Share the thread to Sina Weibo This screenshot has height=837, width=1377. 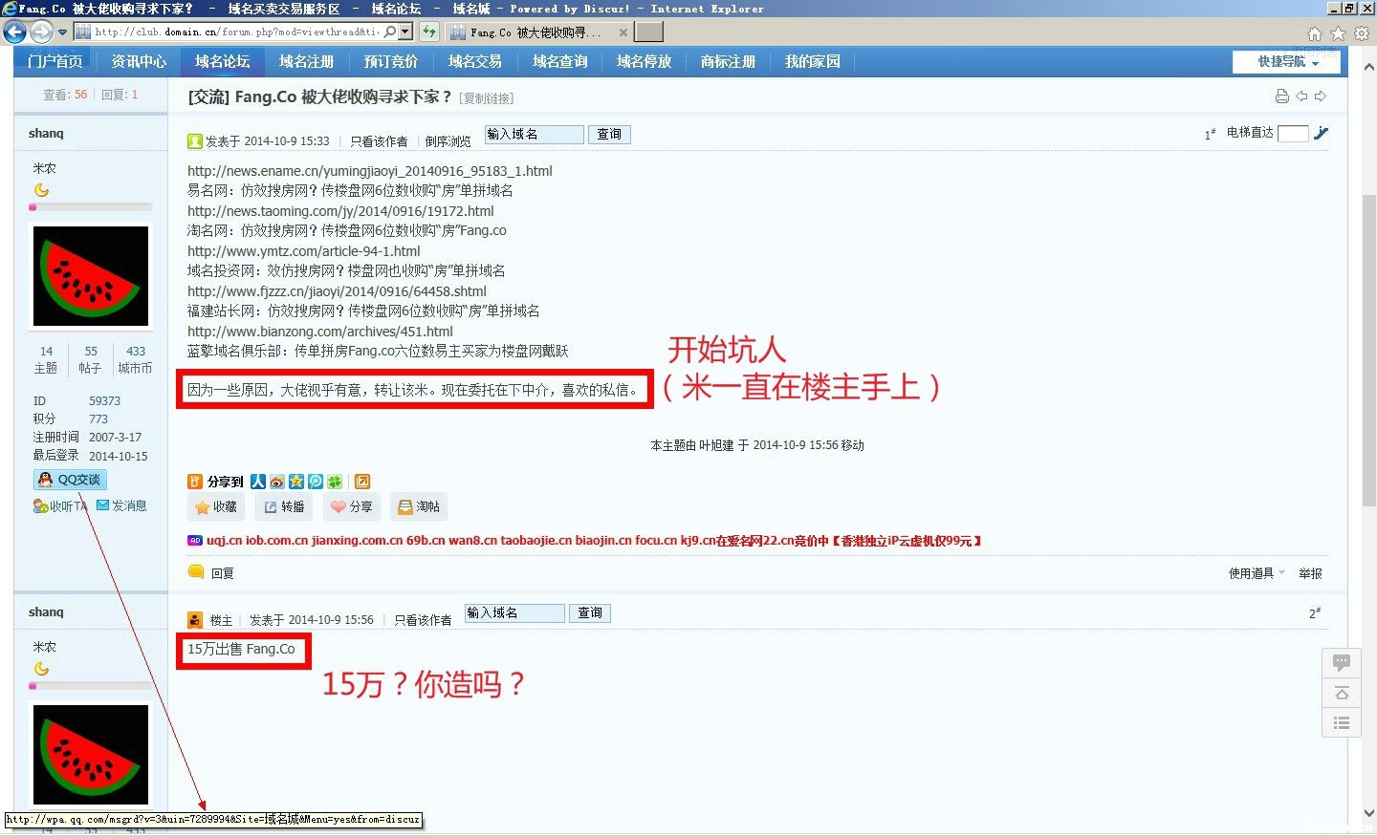click(276, 482)
